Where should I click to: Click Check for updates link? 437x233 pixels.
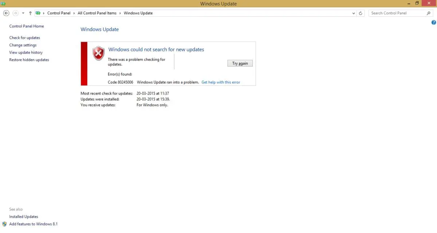point(25,38)
